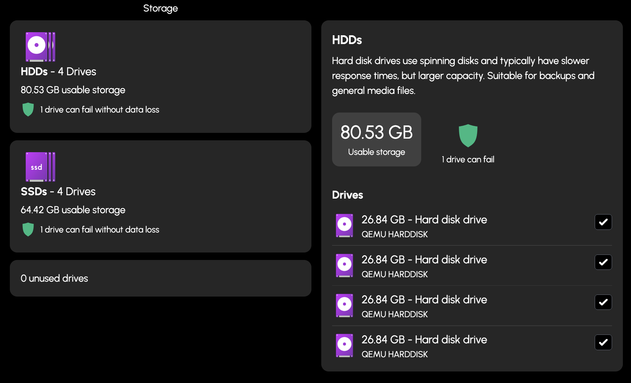Open the 0 unused drives card
The image size is (631, 383).
coord(160,278)
